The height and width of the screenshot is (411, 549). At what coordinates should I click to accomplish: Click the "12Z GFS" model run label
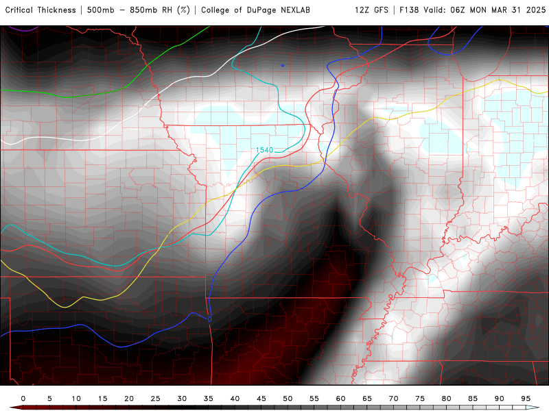click(x=371, y=10)
